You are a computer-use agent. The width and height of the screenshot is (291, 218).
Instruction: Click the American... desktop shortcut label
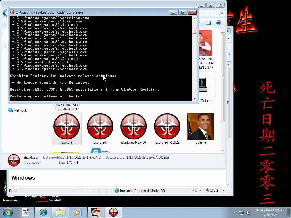pyautogui.click(x=11, y=200)
